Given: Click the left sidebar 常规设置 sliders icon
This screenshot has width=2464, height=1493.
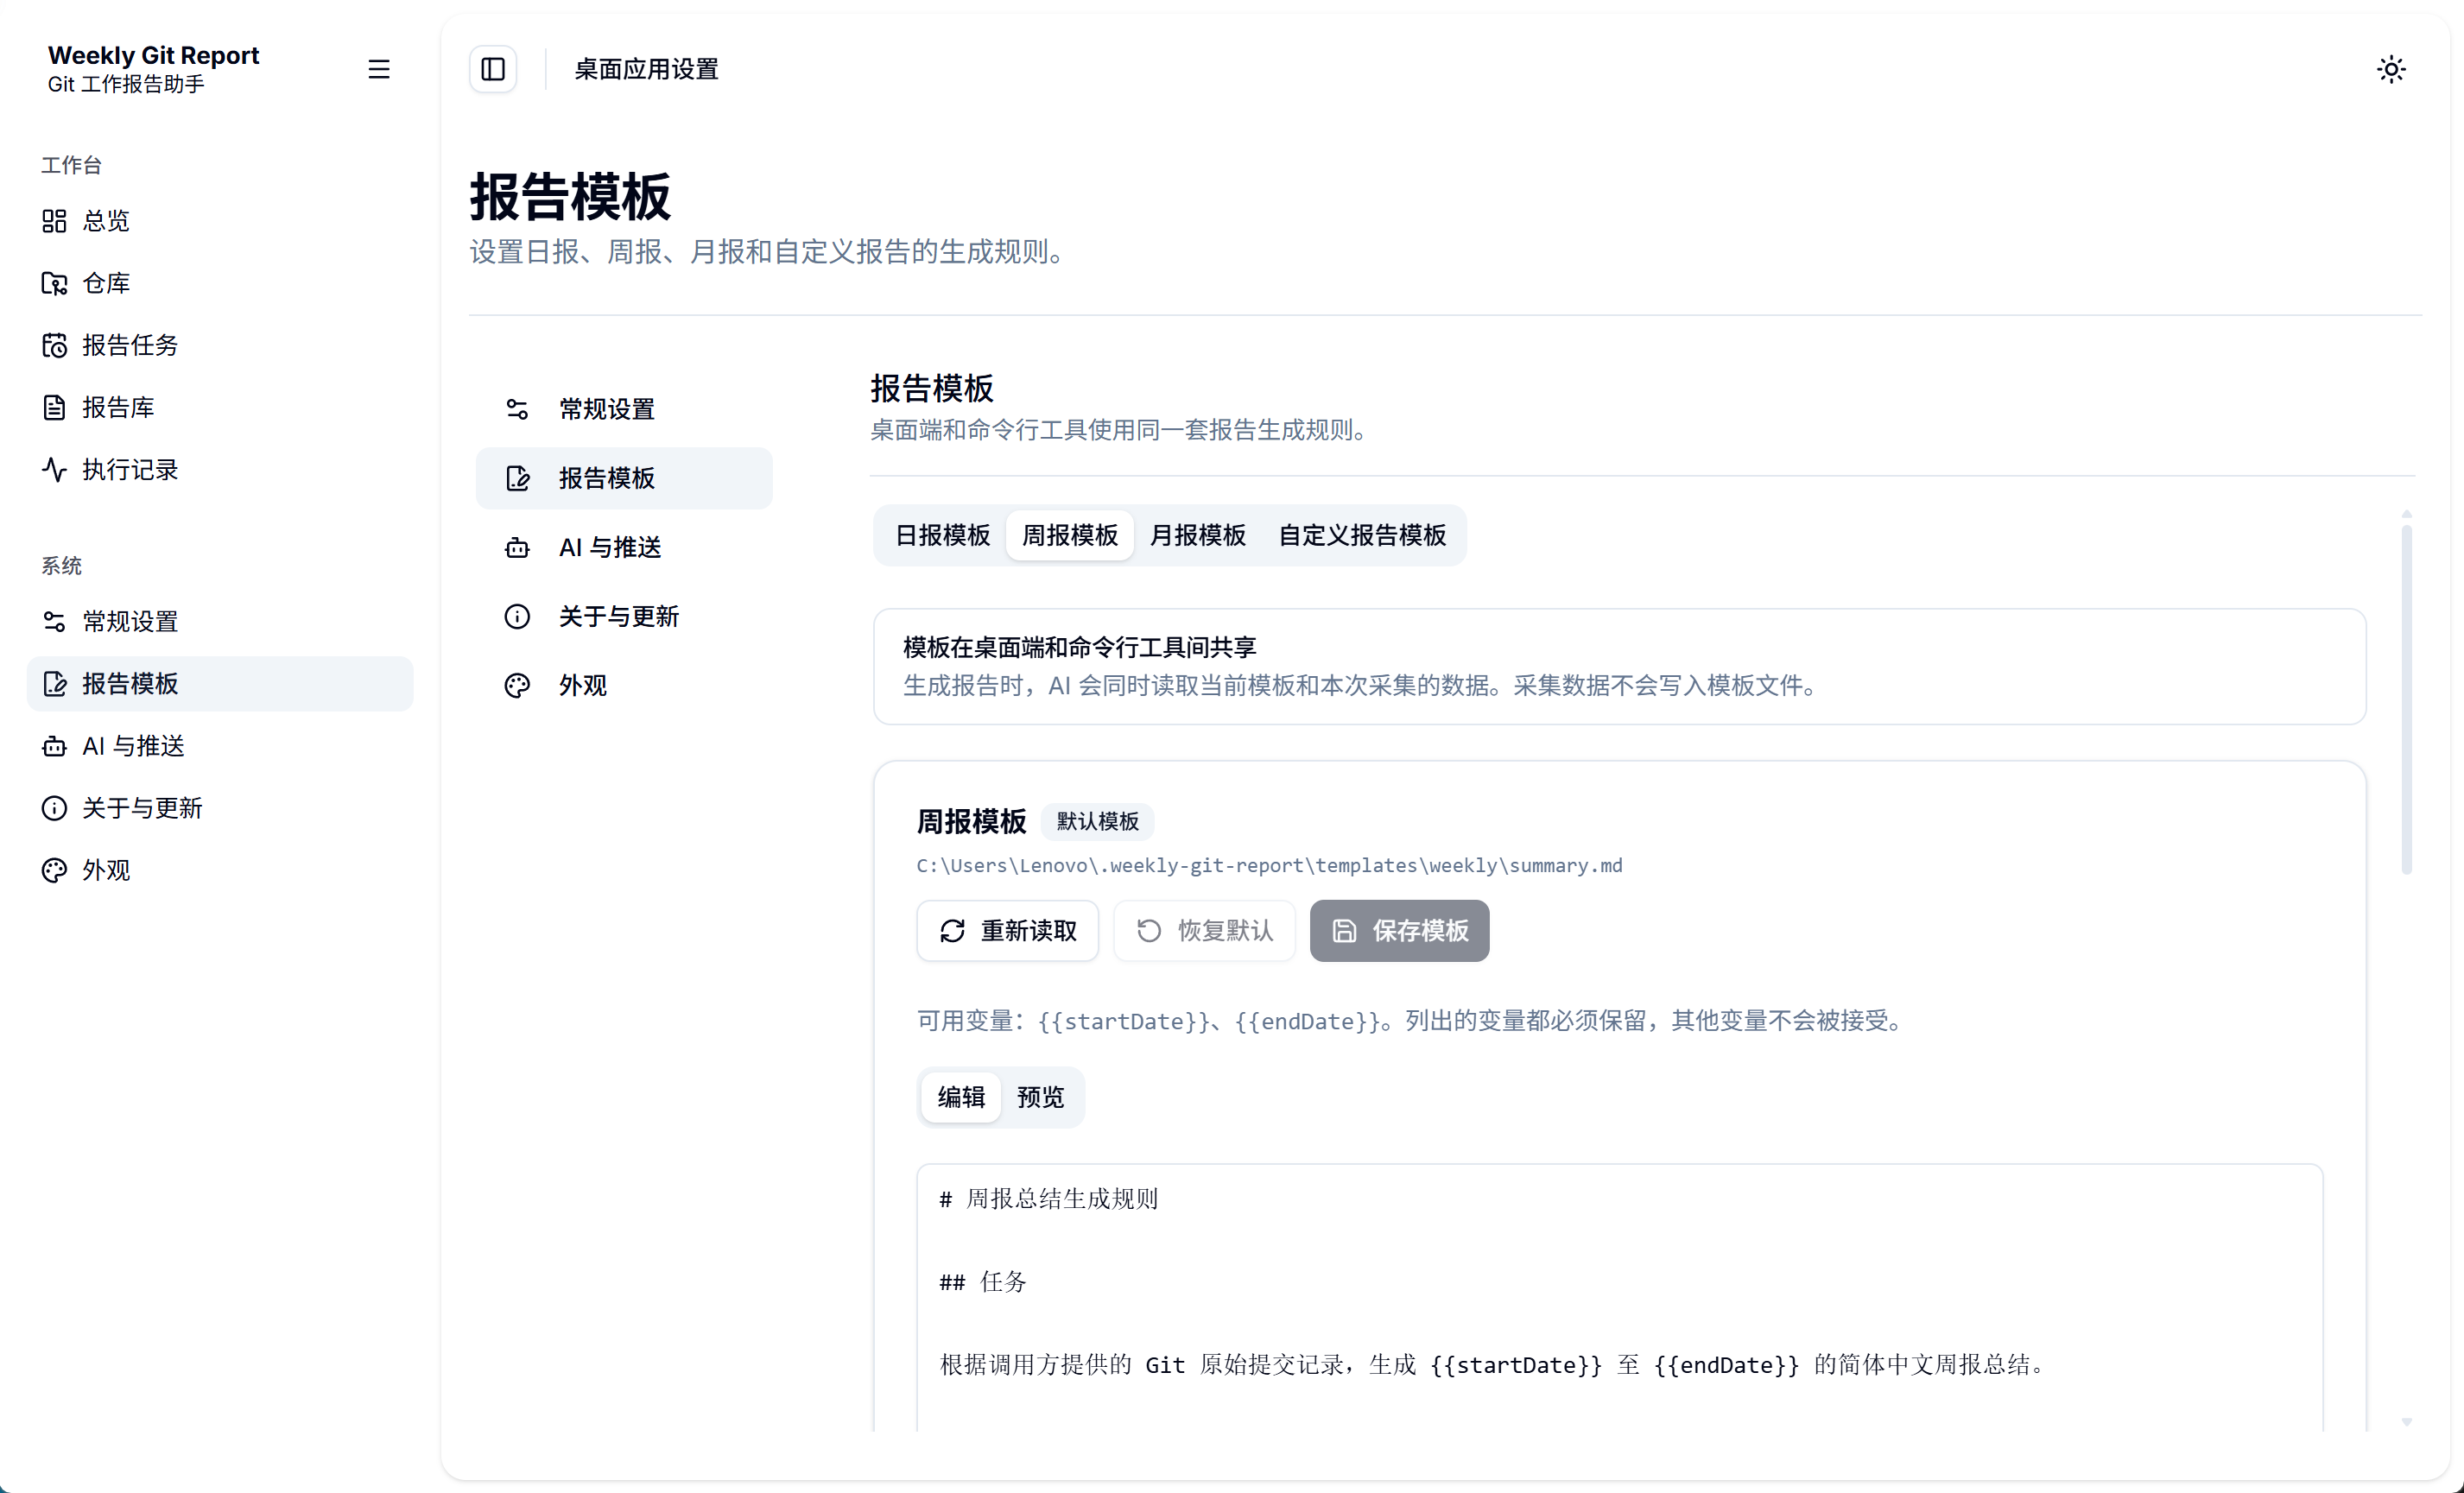Looking at the screenshot, I should click(54, 621).
